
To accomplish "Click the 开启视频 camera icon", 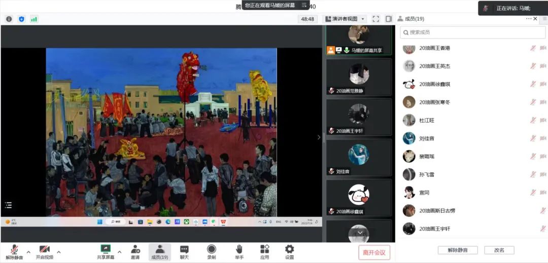I will click(x=44, y=249).
